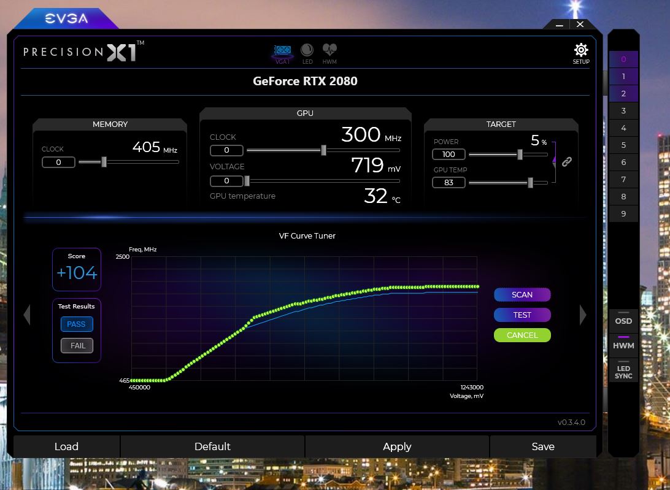Click the memory clock offset field
Viewport: 670px width, 490px height.
(58, 163)
